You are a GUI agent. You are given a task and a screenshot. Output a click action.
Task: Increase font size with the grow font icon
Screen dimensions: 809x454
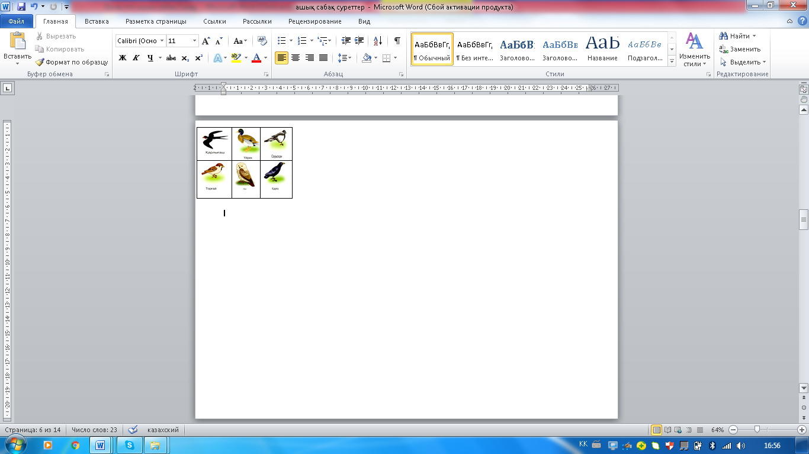pos(206,41)
